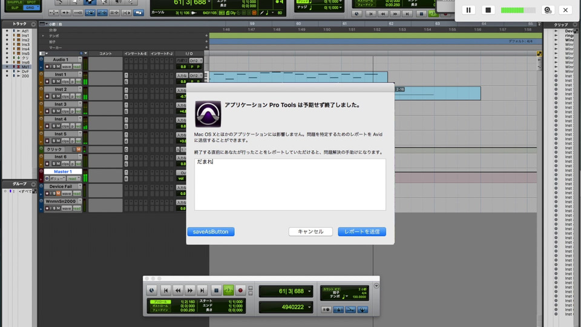Click Rewind in floating transport window

pos(178,290)
